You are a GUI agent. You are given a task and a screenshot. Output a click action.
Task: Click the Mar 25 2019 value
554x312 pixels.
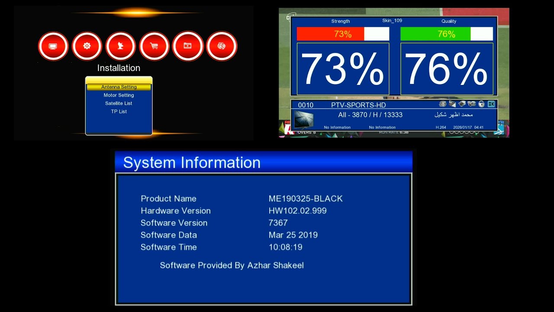pyautogui.click(x=293, y=235)
